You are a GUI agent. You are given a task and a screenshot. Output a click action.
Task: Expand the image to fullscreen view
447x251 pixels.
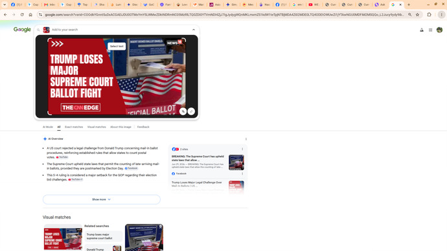(191, 111)
